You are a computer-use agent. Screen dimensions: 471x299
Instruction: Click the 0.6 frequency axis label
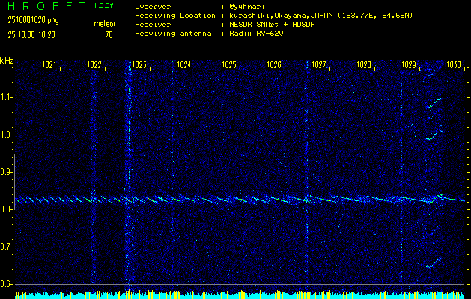(7, 284)
